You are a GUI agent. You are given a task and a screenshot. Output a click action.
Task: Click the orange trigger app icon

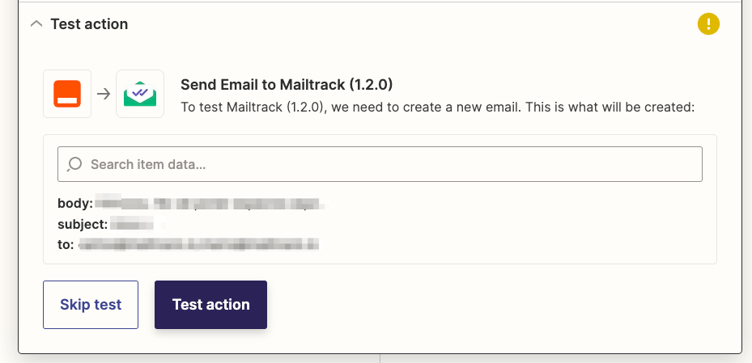(67, 94)
